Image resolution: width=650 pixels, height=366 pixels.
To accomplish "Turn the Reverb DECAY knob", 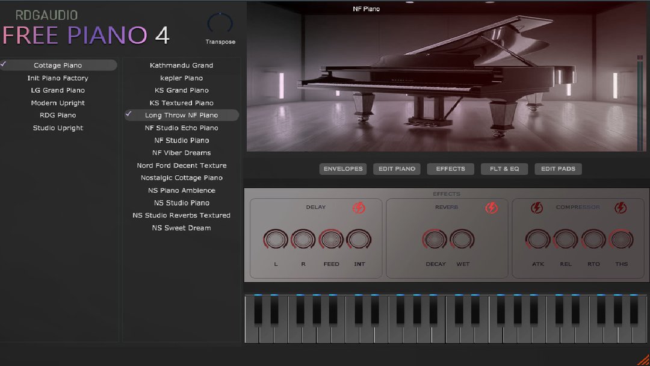I will click(x=435, y=239).
